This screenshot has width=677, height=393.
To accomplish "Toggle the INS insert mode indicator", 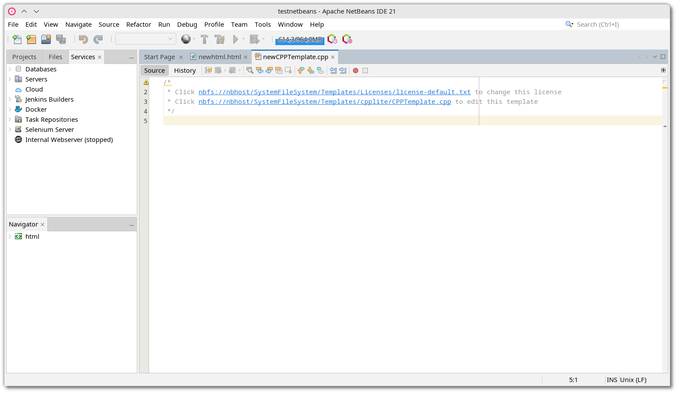I will click(612, 380).
